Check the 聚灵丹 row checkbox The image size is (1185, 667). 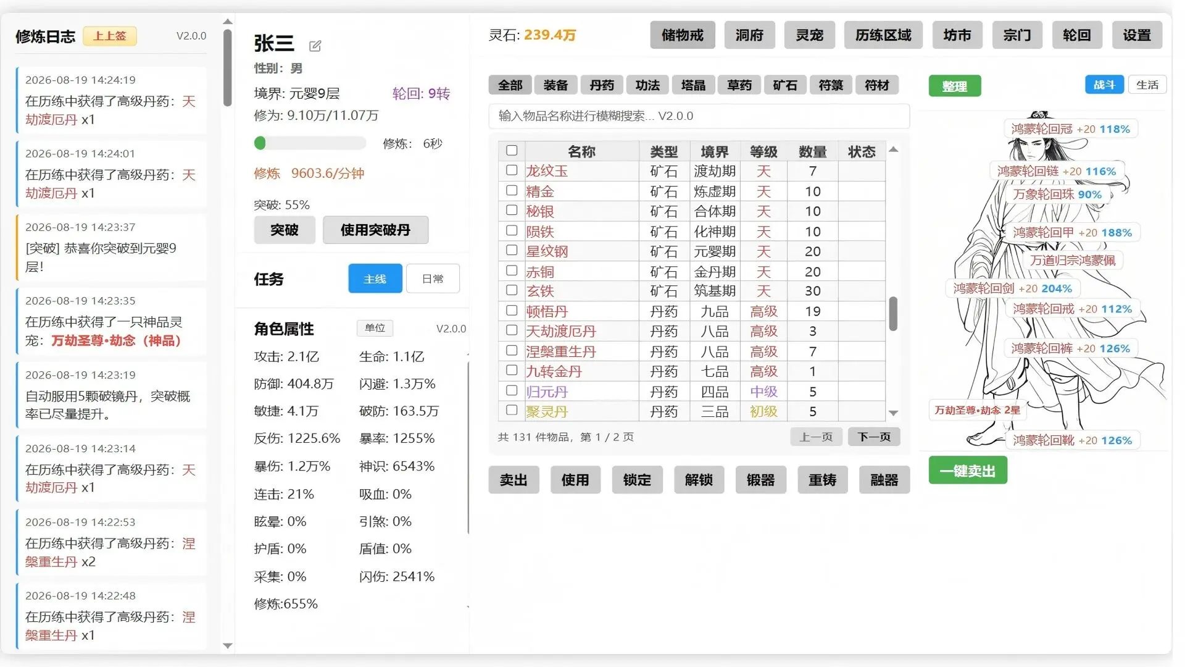(x=512, y=411)
